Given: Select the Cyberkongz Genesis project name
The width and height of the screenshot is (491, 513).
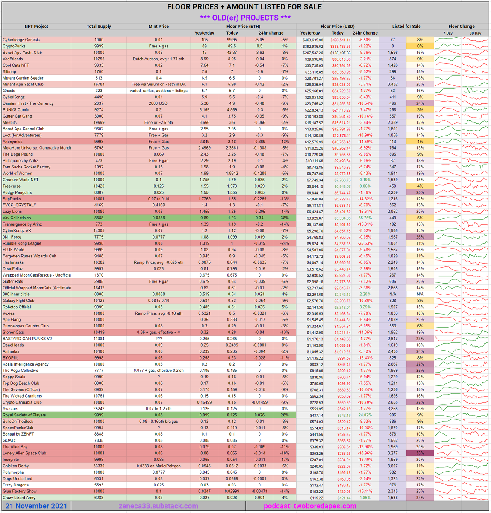Looking at the screenshot, I should point(21,40).
